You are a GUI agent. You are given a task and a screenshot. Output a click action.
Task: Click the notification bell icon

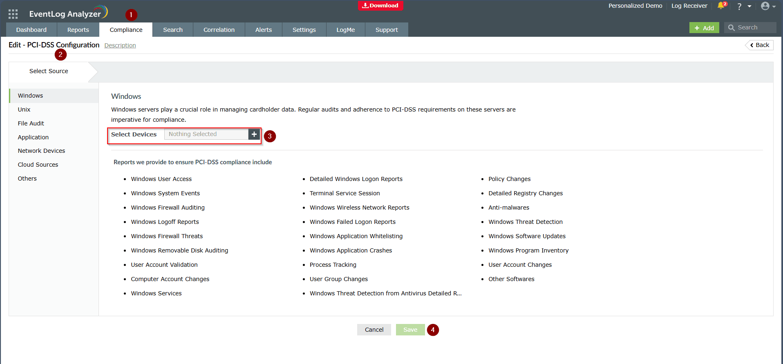click(720, 6)
